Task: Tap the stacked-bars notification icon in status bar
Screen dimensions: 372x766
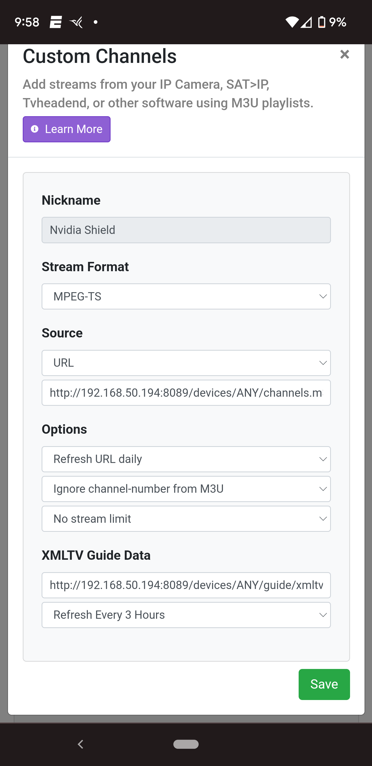Action: 56,22
